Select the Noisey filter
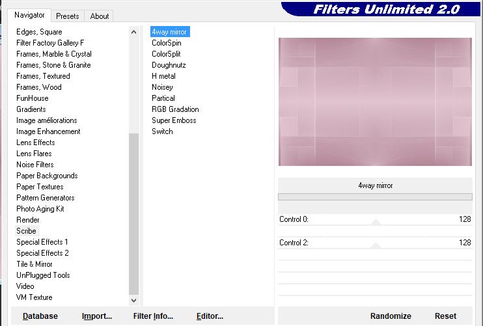The width and height of the screenshot is (483, 326). click(162, 87)
